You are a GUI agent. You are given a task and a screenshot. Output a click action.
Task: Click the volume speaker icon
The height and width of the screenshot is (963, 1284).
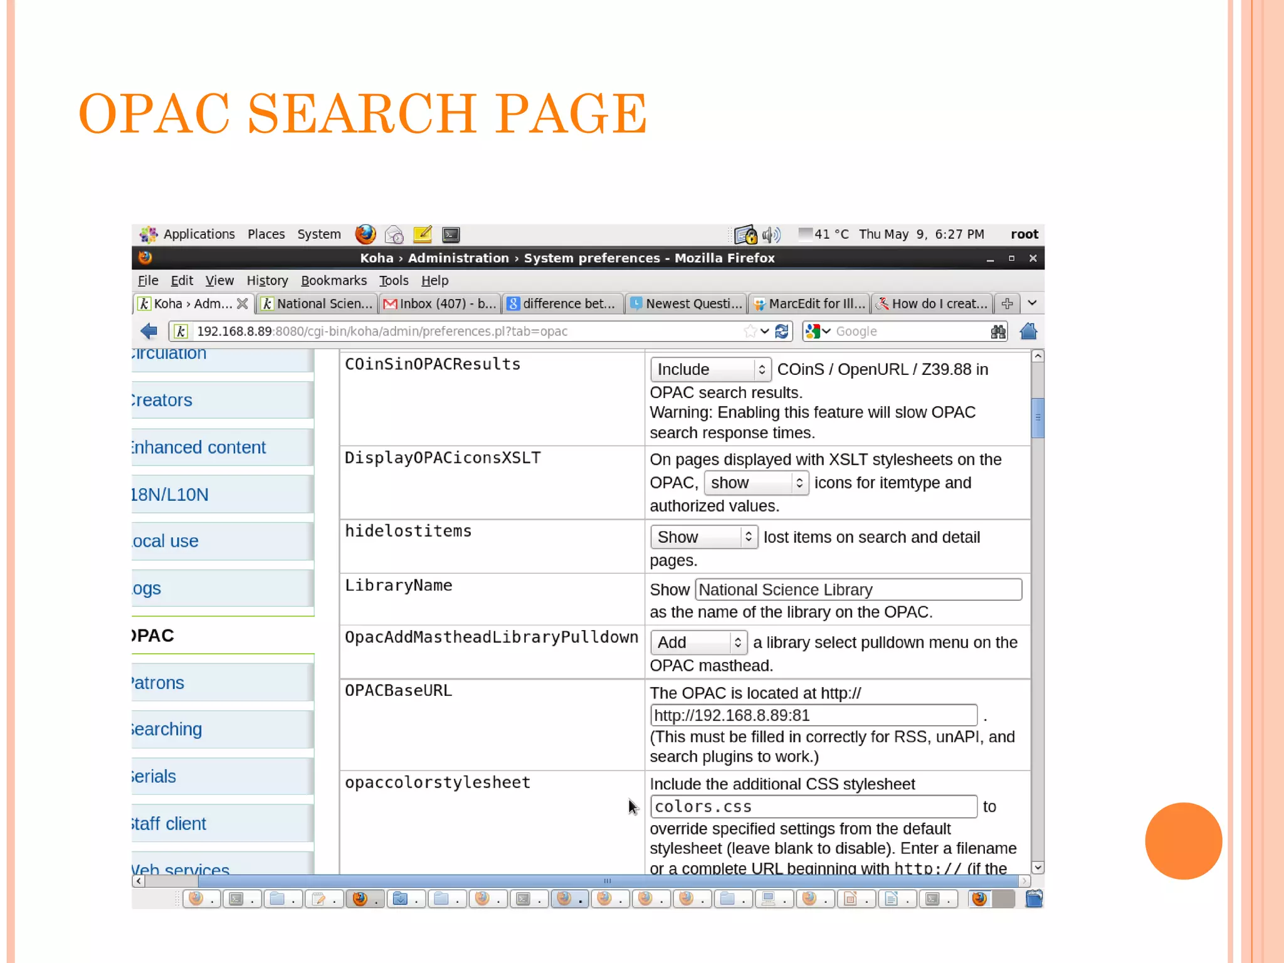(771, 234)
